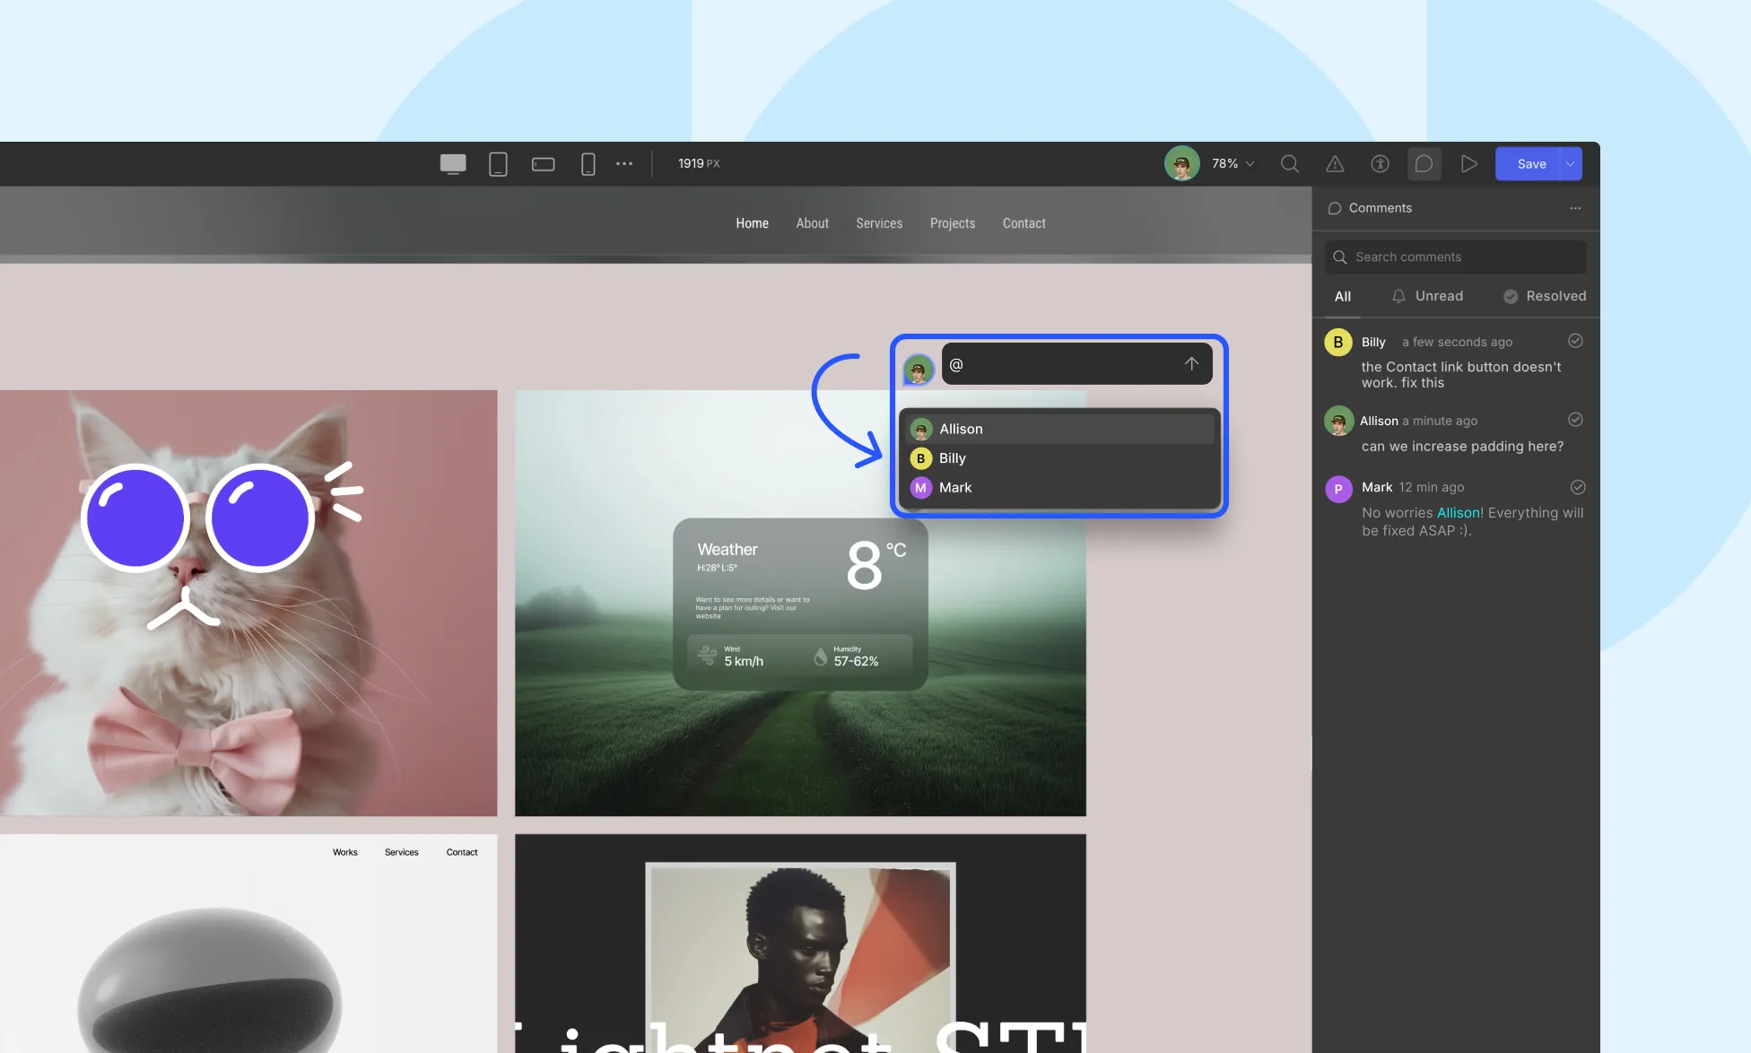Click the Home nav link

[752, 223]
